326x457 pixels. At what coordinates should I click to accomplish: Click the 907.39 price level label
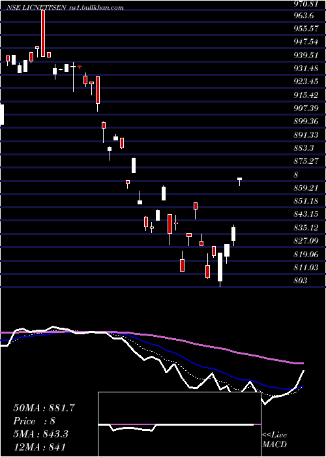click(306, 108)
